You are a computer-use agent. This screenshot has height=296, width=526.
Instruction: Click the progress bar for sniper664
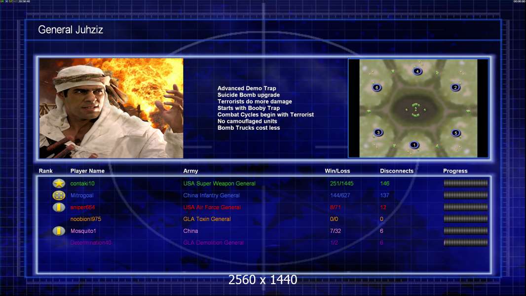(x=466, y=207)
